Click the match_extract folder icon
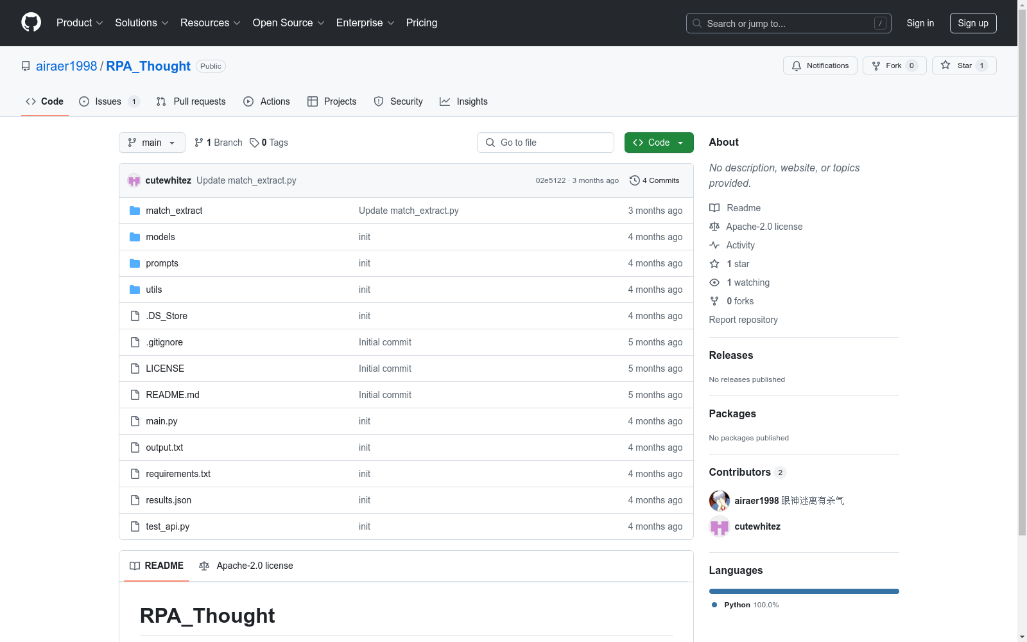The image size is (1027, 642). (135, 211)
